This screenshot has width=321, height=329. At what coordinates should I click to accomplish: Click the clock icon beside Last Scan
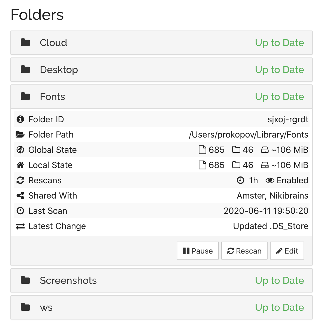20,211
